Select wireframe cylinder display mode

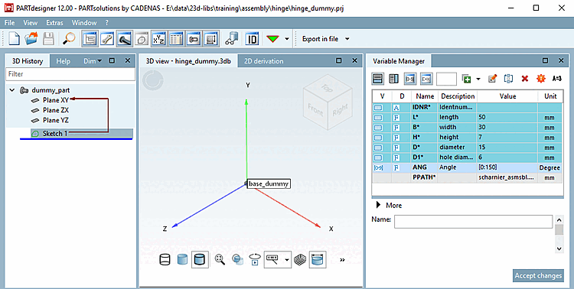click(x=165, y=259)
